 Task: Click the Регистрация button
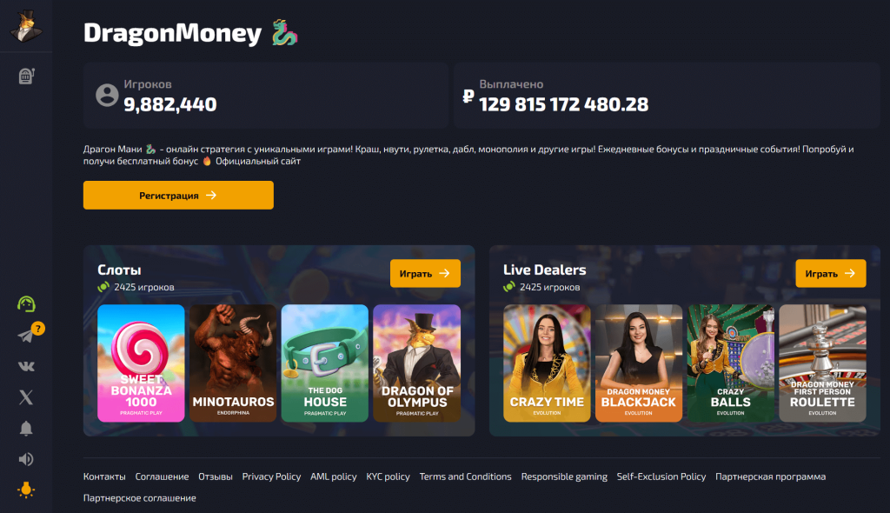coord(178,196)
